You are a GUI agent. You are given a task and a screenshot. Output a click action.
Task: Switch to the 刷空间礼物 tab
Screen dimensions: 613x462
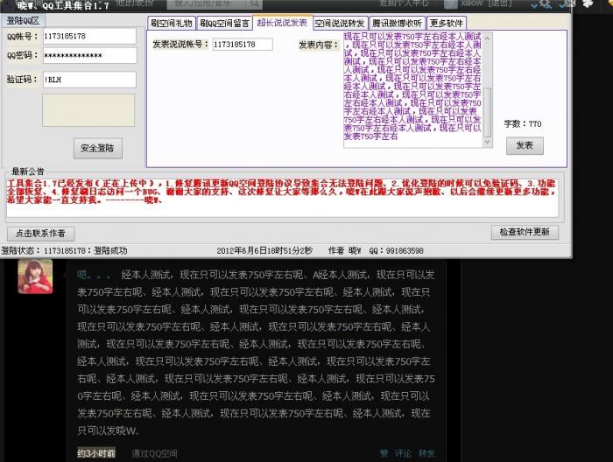click(x=172, y=24)
